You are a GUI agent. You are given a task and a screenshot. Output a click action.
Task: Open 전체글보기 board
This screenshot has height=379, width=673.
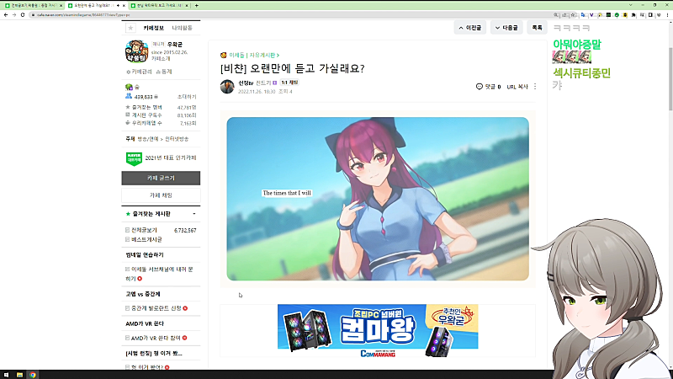pos(144,230)
